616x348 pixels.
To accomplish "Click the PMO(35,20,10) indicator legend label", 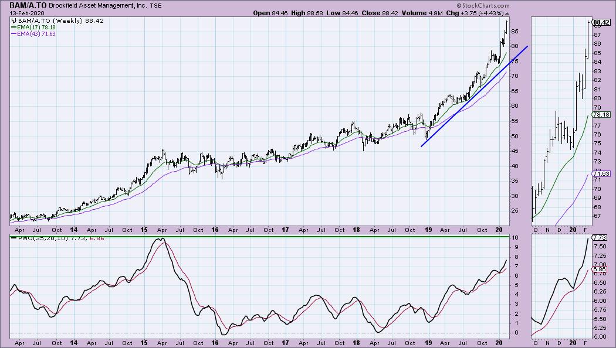I will [x=43, y=238].
